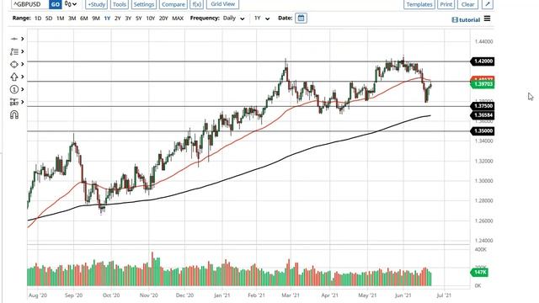Open the date picker calendar icon

point(301,19)
